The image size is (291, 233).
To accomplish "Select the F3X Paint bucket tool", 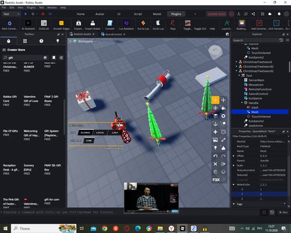I will point(223,108).
